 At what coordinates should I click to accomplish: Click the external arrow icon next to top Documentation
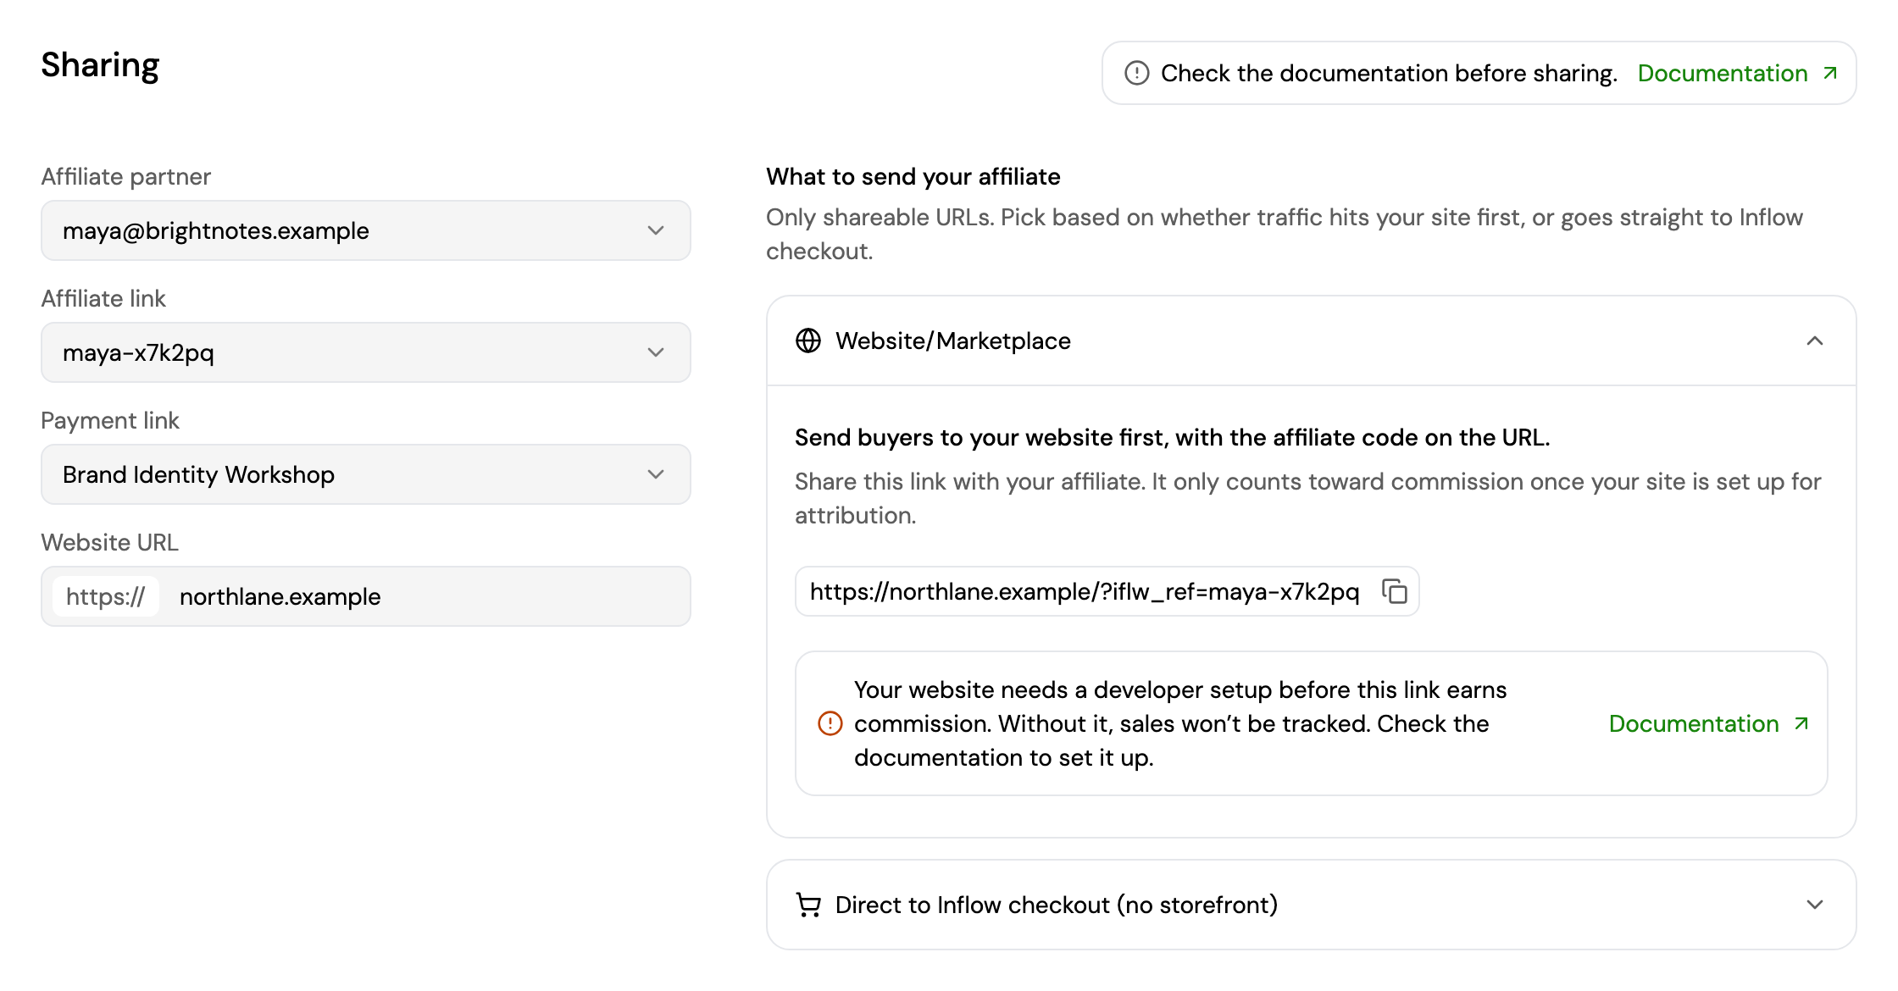(1830, 73)
